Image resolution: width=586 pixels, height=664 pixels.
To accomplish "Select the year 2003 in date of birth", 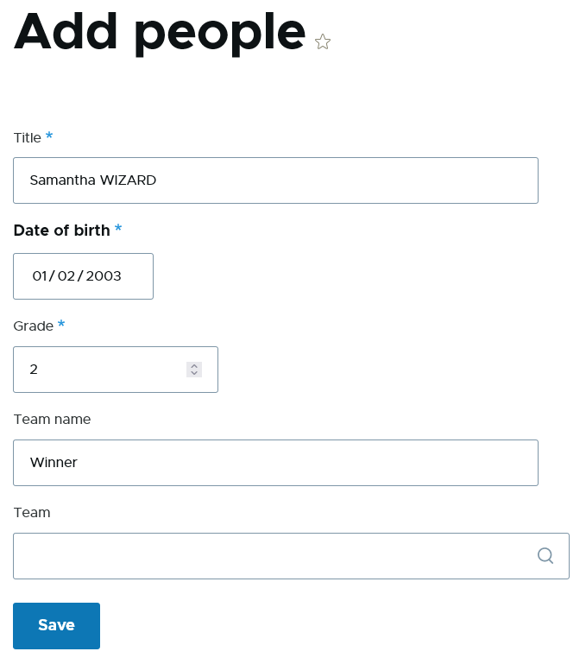I will point(104,276).
